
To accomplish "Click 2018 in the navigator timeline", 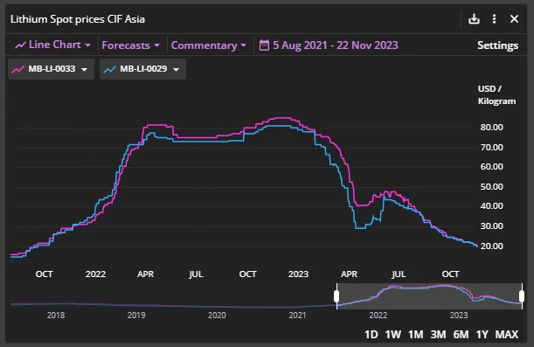I will pyautogui.click(x=56, y=316).
